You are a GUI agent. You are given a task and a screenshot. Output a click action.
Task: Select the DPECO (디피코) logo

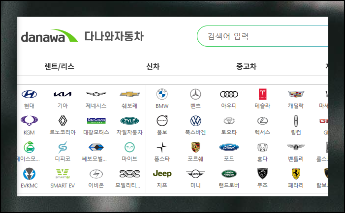point(63,147)
